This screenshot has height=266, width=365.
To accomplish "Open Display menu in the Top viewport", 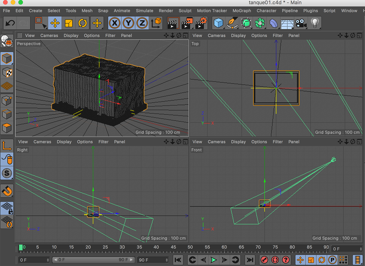I will point(238,36).
